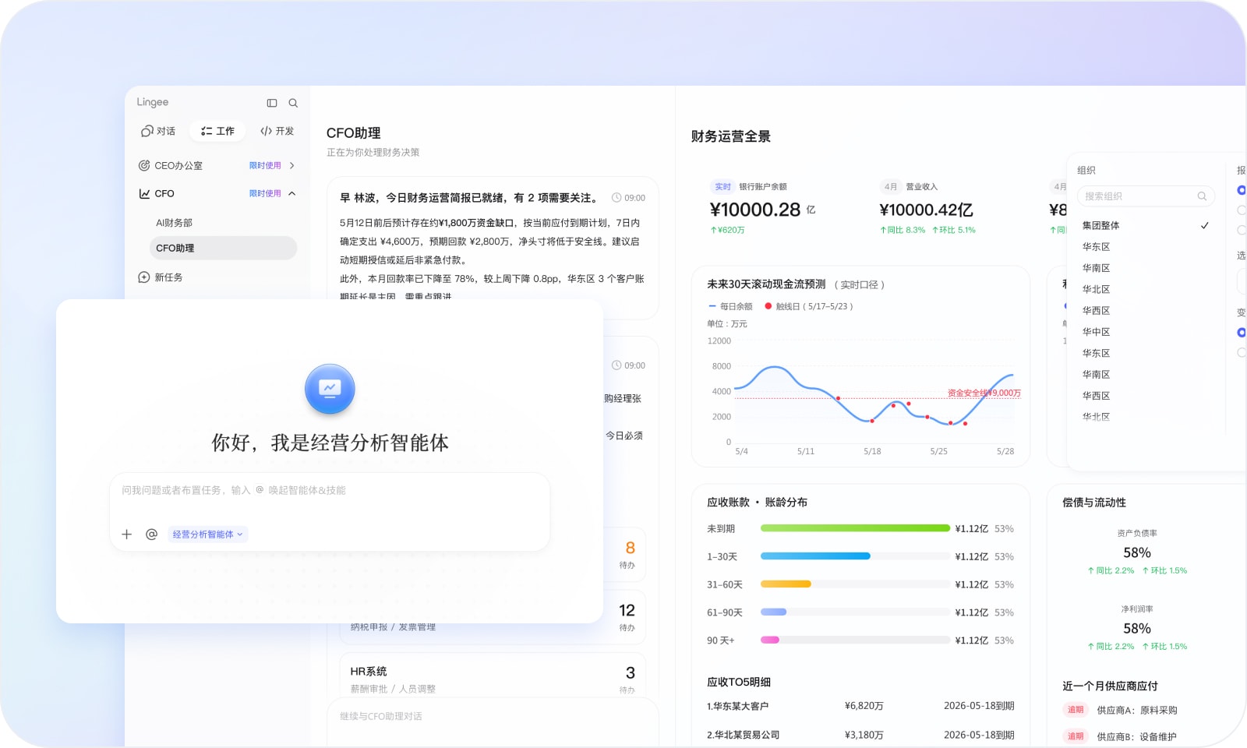Click the 环比 5.1% indicator under 营业收入

tap(954, 230)
